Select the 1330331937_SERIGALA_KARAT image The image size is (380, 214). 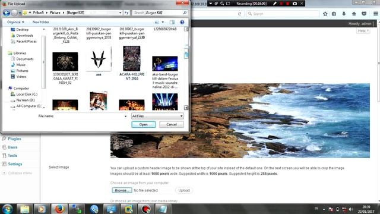[65, 68]
